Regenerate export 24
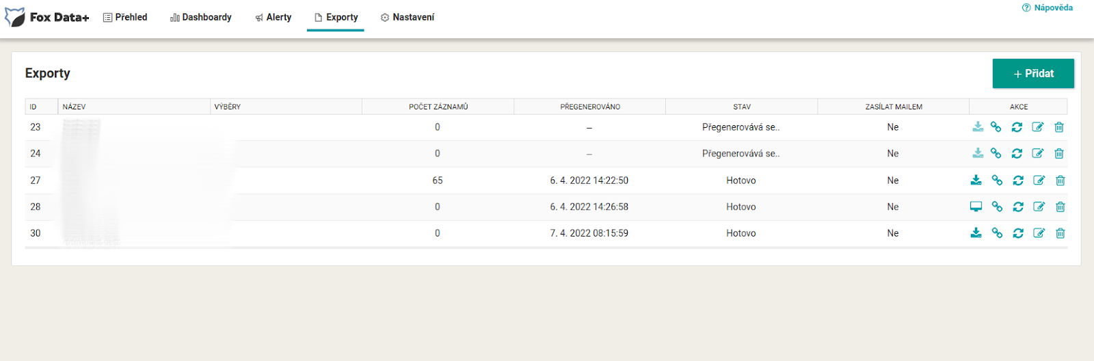The height and width of the screenshot is (361, 1094). [x=1017, y=154]
